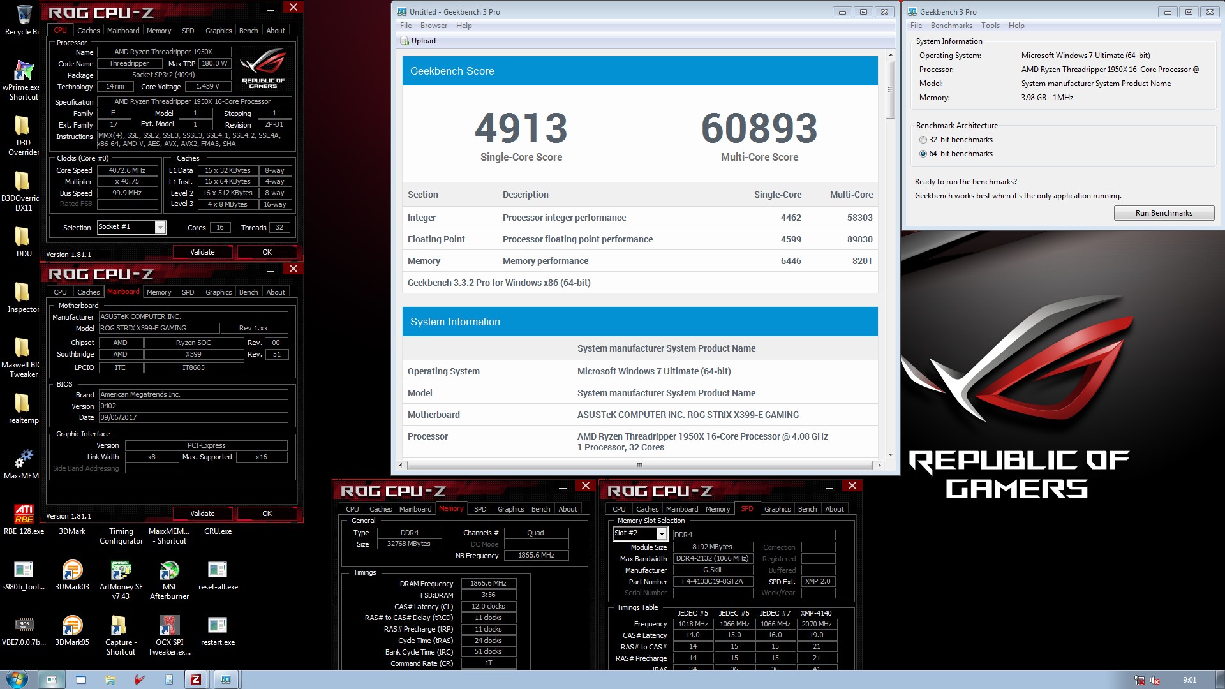Switch to the Memory tab in the SPD CPU-Z window
The image size is (1225, 689).
717,509
